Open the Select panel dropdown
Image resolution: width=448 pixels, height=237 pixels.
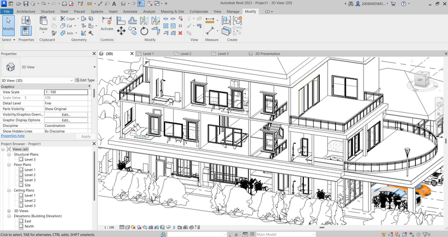(x=8, y=40)
